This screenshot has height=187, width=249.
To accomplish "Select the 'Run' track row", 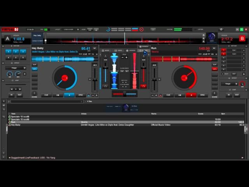I will tap(126, 122).
